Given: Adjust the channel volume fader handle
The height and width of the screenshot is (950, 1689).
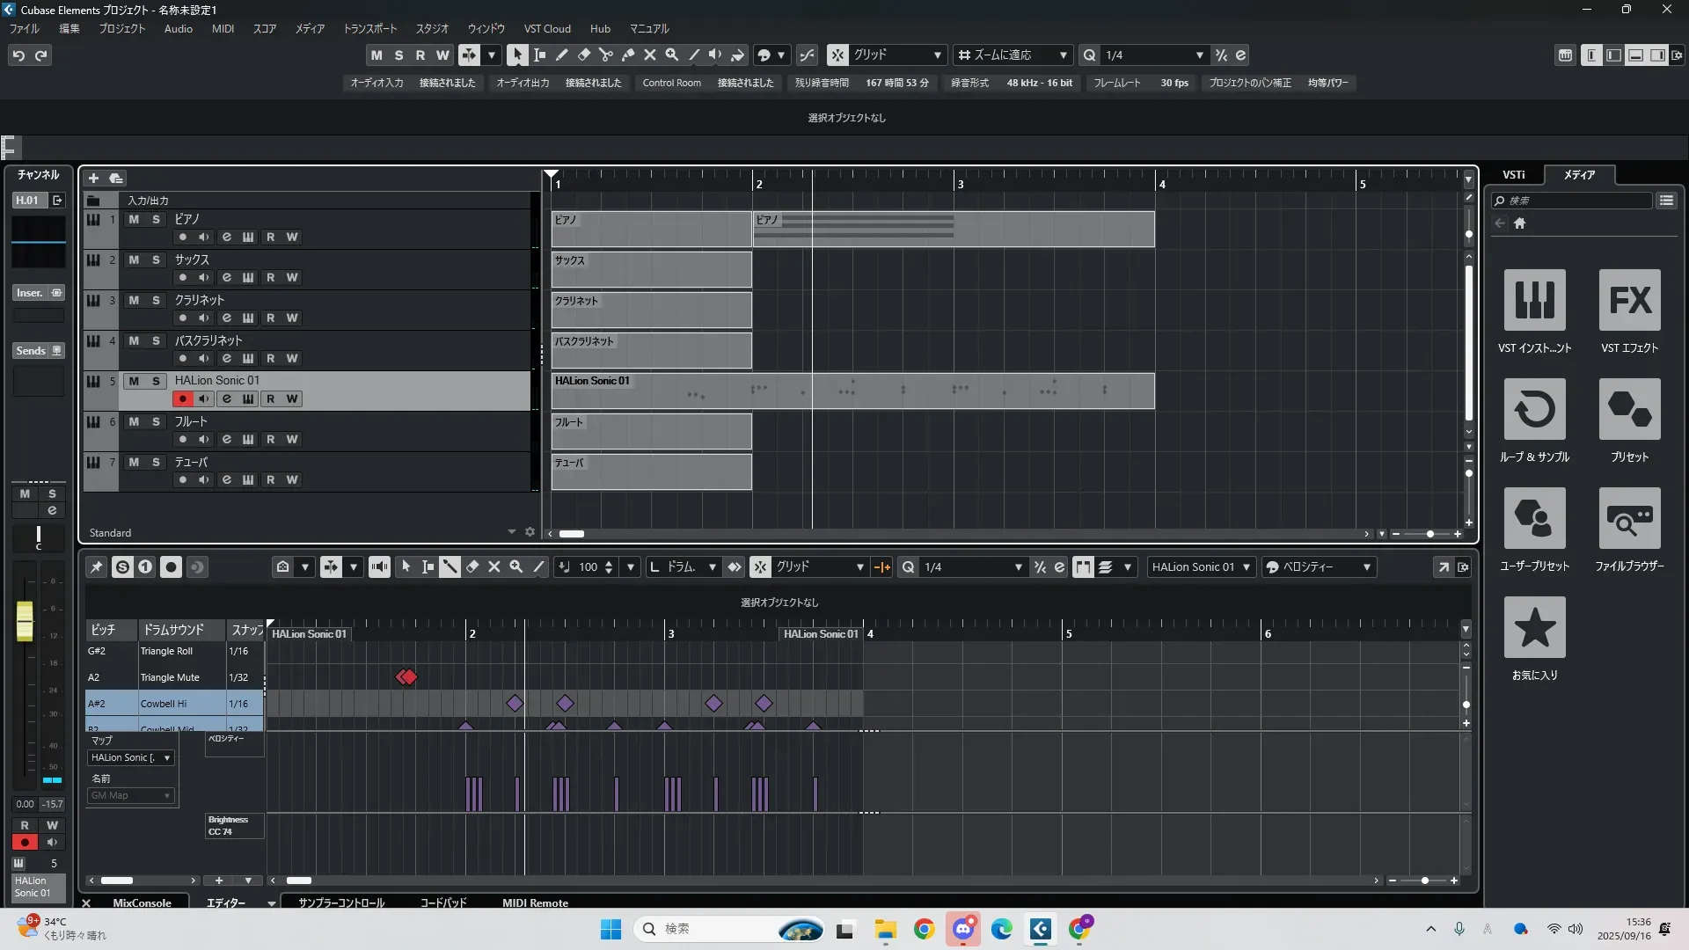Looking at the screenshot, I should pyautogui.click(x=25, y=621).
